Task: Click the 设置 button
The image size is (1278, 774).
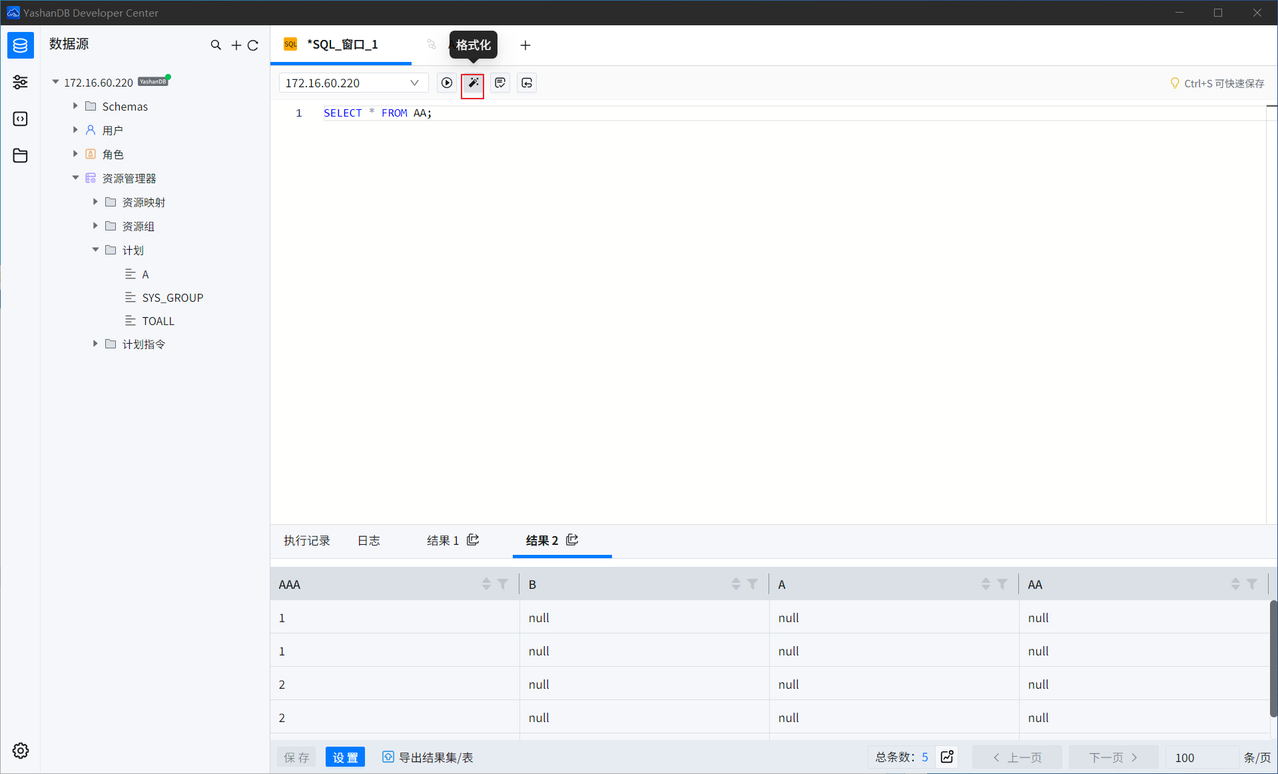Action: point(345,757)
